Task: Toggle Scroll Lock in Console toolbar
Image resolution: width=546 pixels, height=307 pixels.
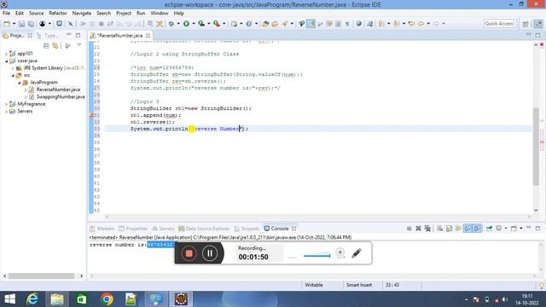Action: coord(450,229)
